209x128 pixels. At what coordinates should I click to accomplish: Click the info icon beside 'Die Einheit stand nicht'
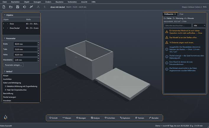click(167, 69)
